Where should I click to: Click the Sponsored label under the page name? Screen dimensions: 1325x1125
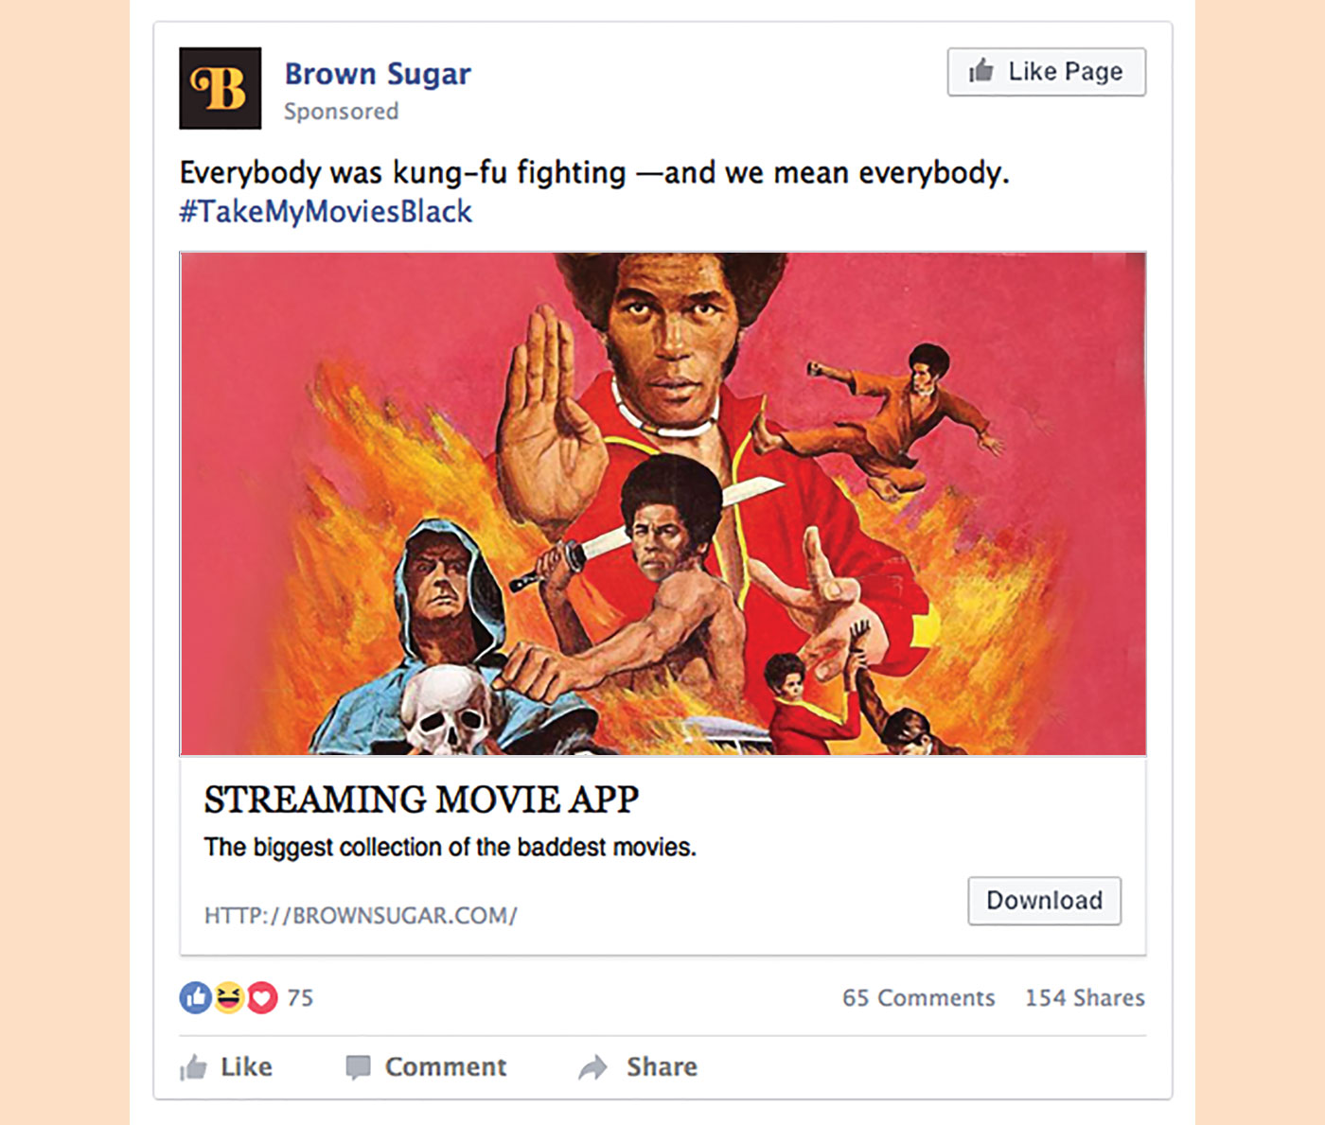(341, 112)
